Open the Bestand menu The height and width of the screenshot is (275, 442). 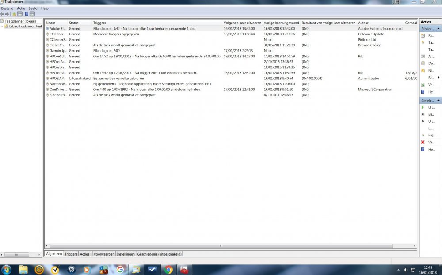click(x=8, y=8)
